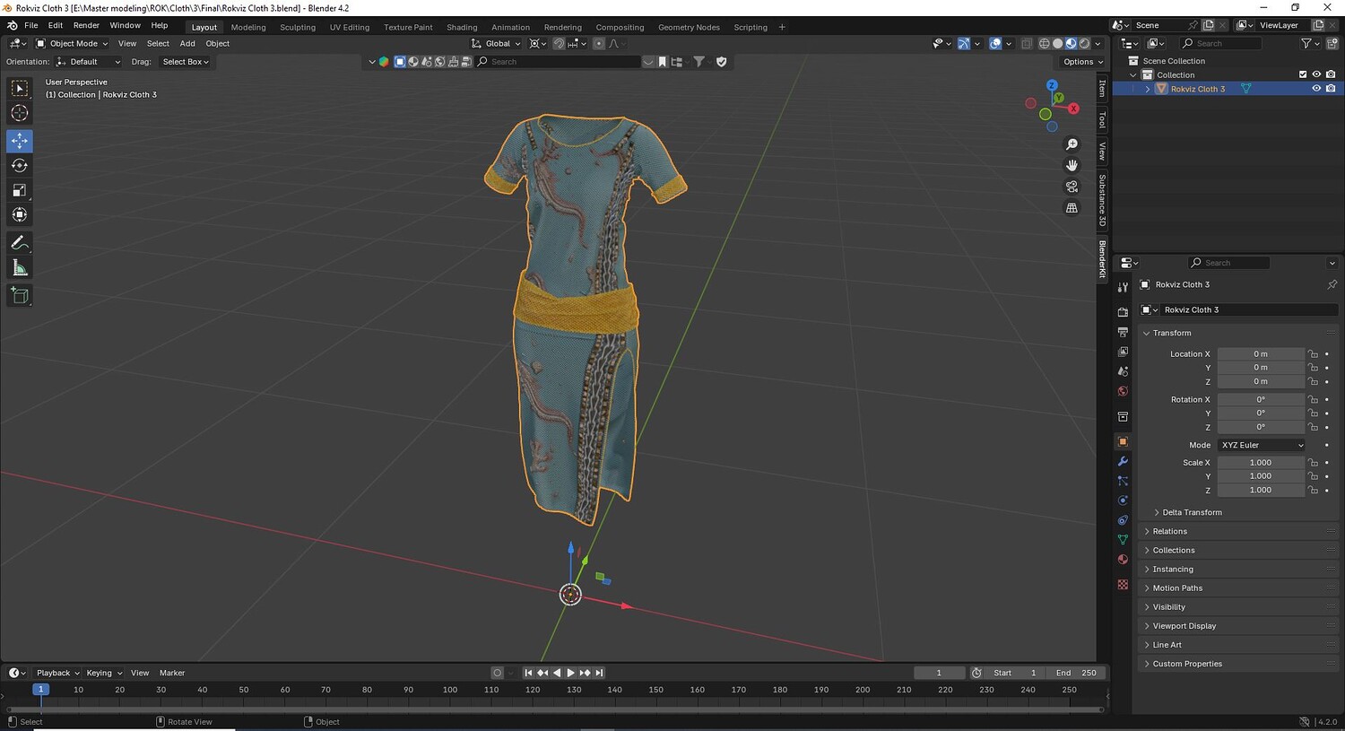
Task: Open the Object Mode dropdown
Action: point(72,43)
